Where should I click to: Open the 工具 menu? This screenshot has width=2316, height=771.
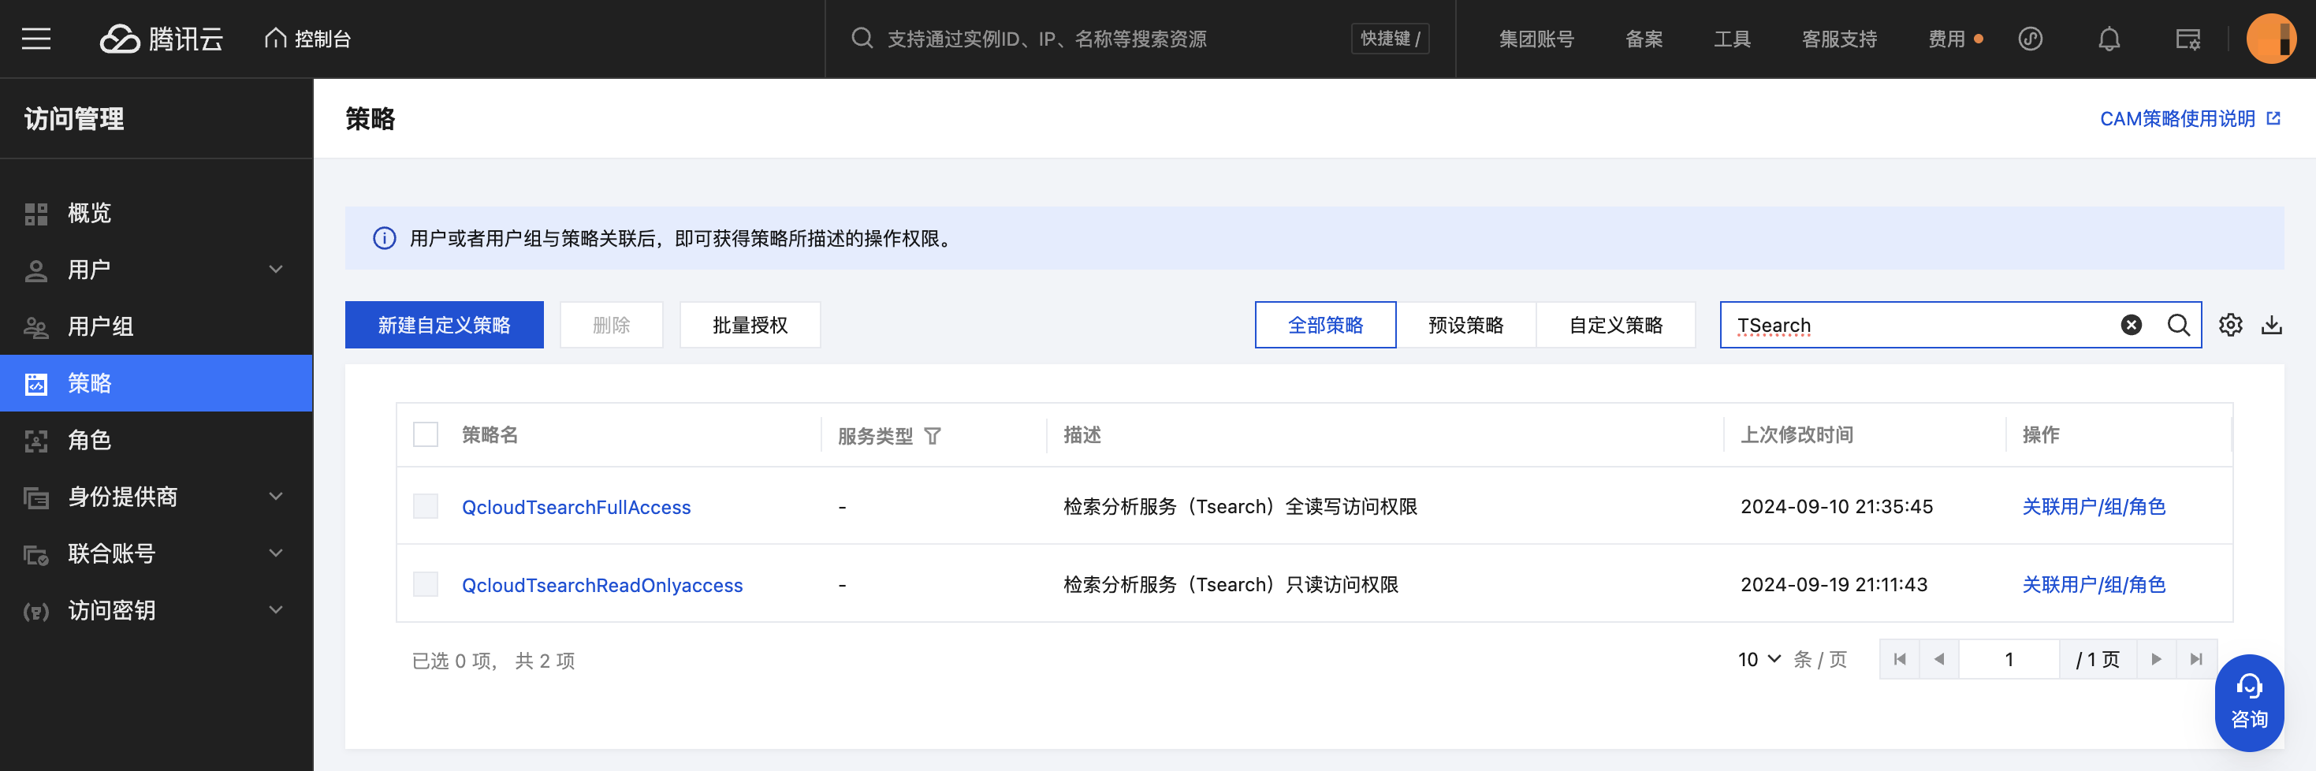1732,39
